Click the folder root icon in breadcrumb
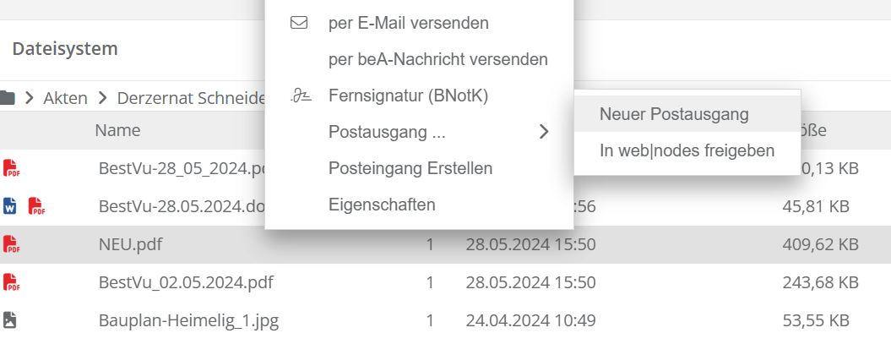891x344 pixels. pyautogui.click(x=8, y=98)
